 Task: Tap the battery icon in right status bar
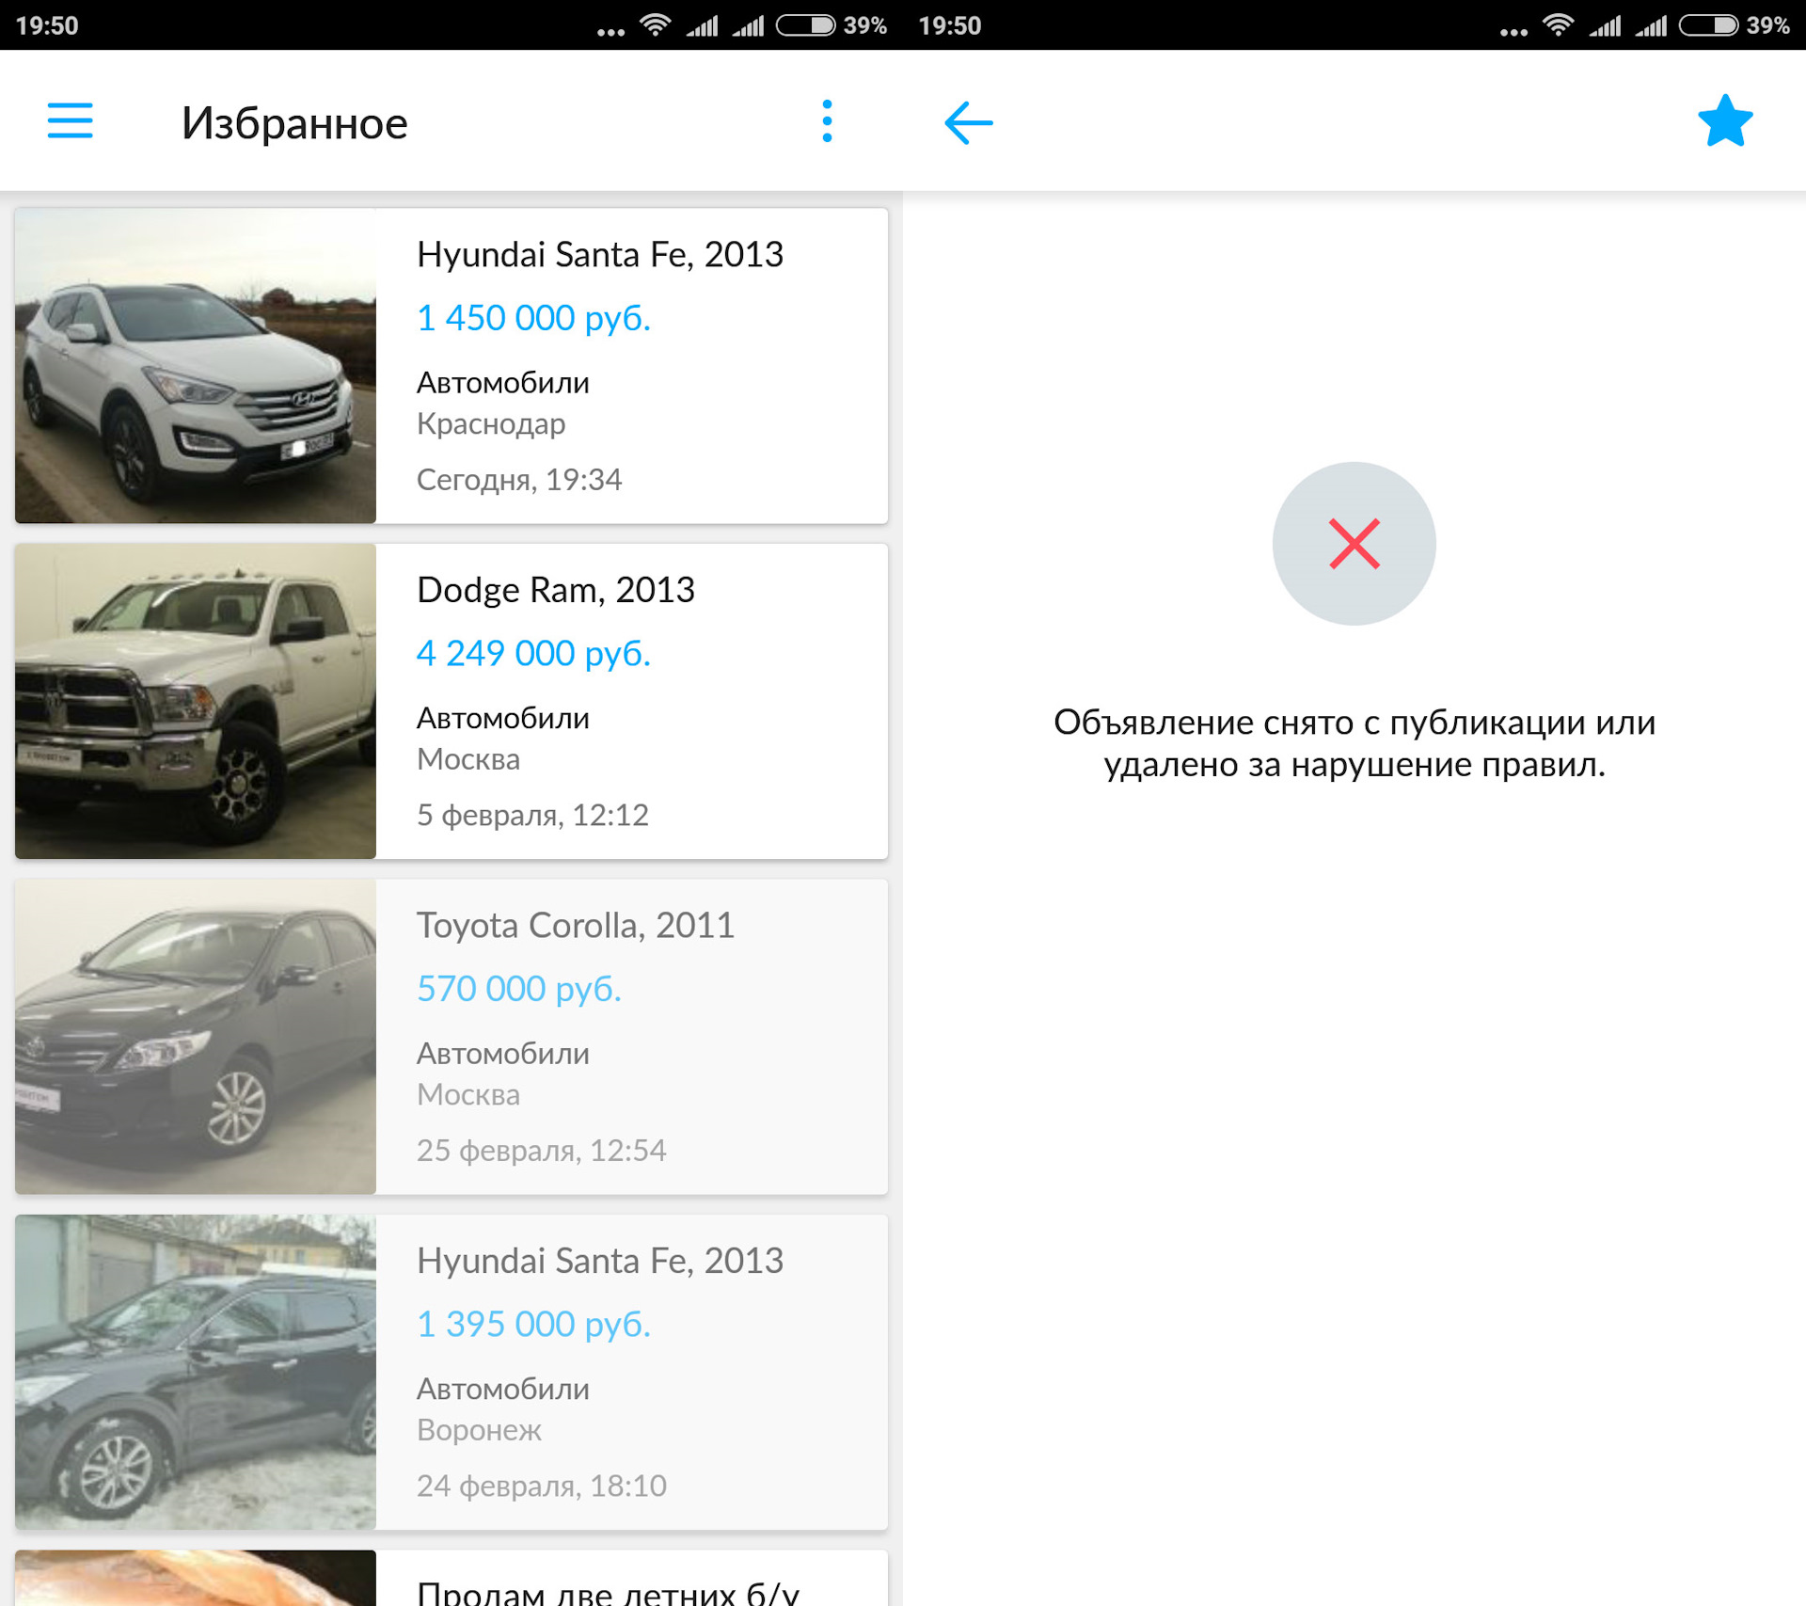click(1708, 25)
